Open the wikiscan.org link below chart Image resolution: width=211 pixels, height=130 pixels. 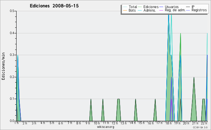click(x=105, y=127)
